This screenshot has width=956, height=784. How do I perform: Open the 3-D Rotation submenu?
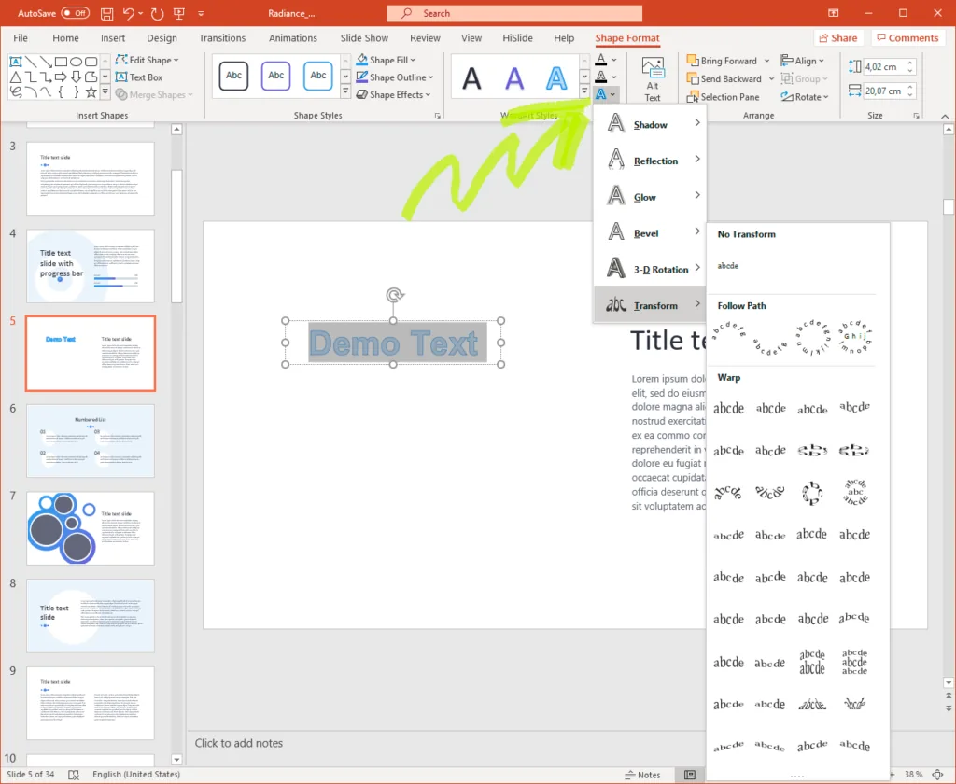[x=650, y=269]
